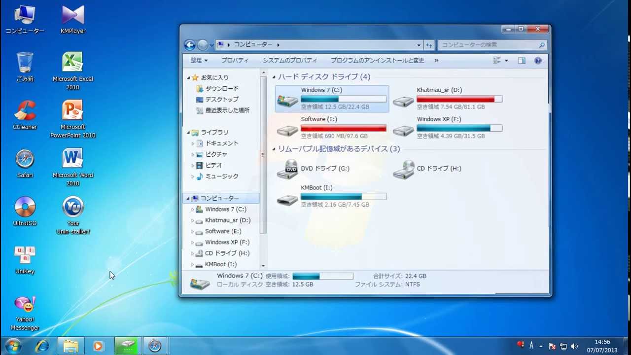This screenshot has height=355, width=631.
Task: Click Software (E:) red capacity bar
Action: (x=344, y=128)
